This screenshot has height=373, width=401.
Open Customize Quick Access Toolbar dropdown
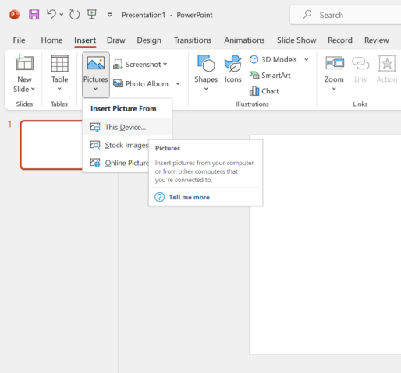[110, 15]
